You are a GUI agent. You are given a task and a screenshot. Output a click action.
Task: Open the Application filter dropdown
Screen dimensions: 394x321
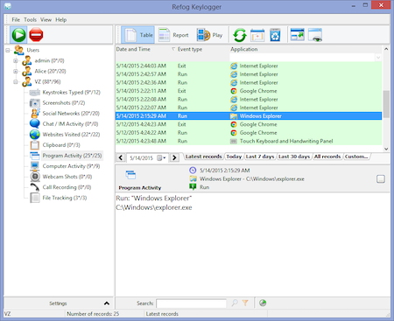point(378,58)
